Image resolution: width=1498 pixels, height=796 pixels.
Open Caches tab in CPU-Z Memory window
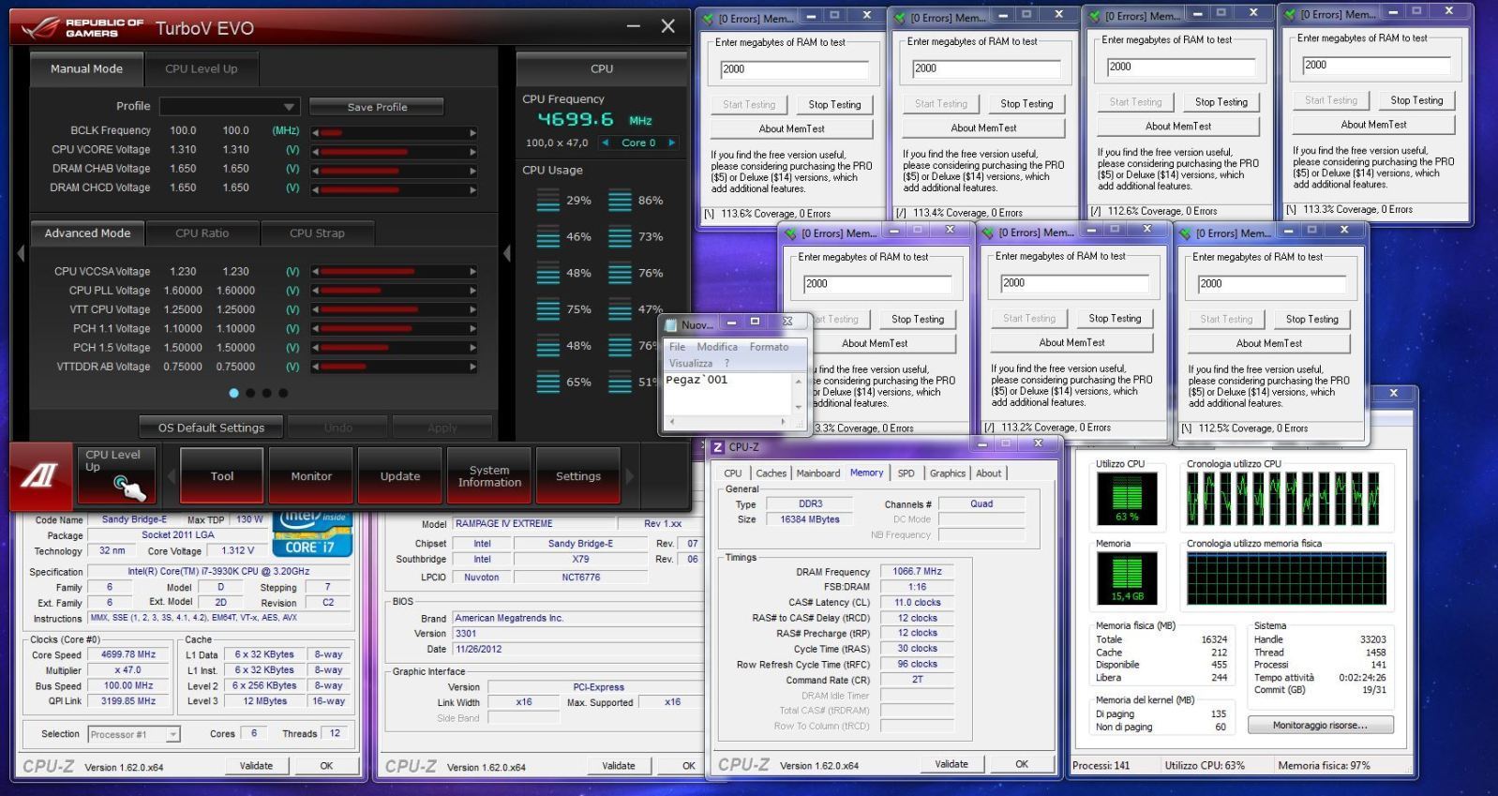tap(771, 473)
